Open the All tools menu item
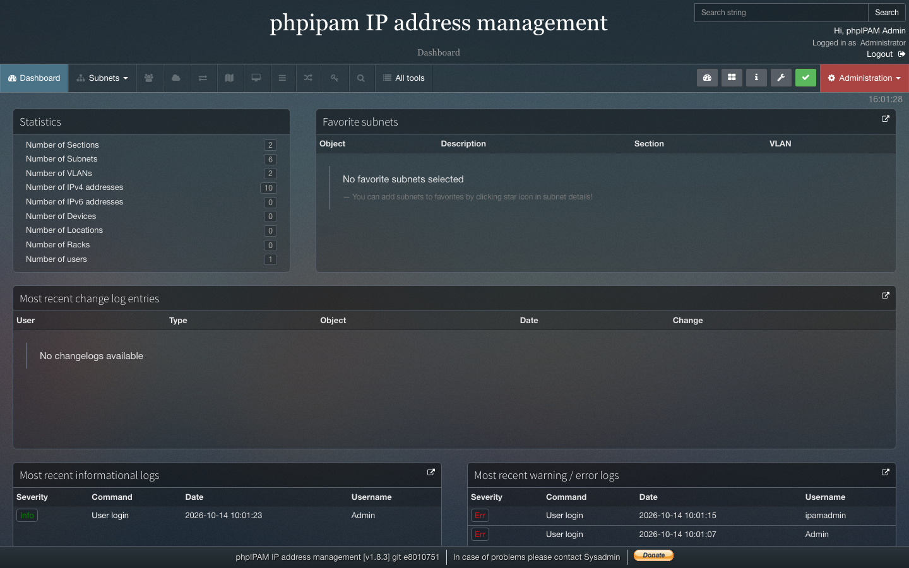 [404, 78]
